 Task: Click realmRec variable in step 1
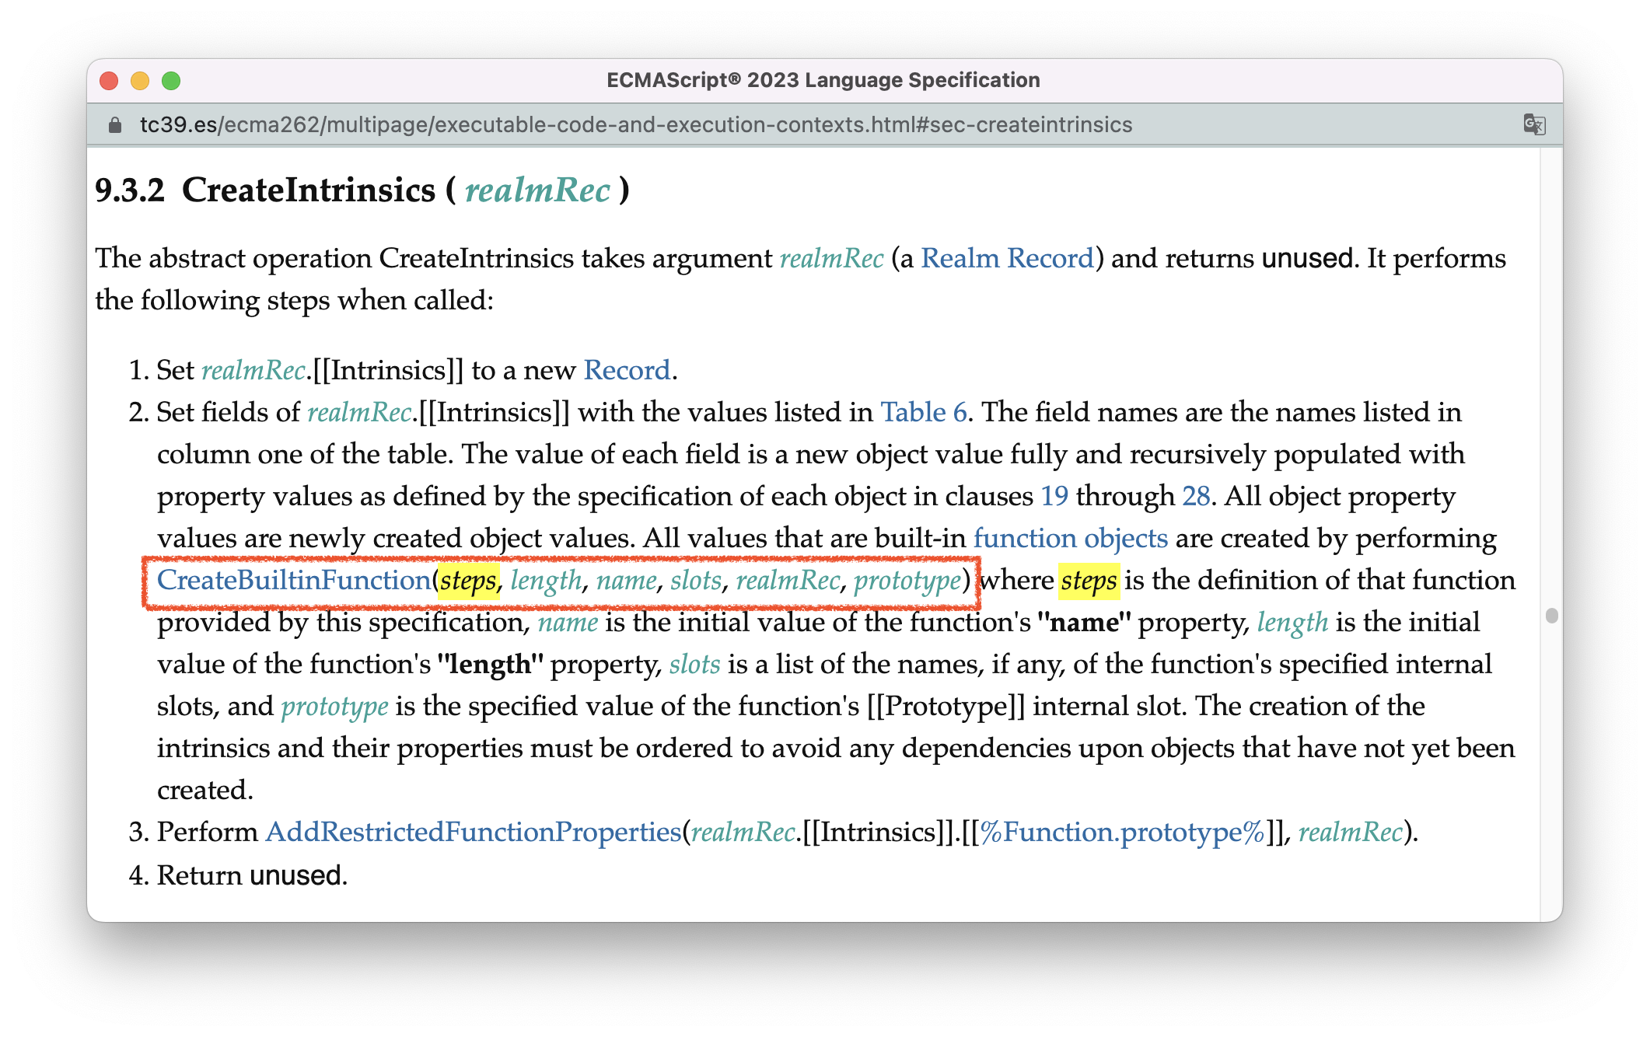coord(253,370)
